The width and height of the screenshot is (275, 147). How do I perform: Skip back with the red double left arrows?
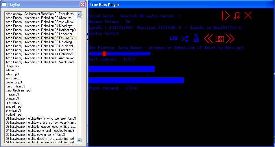208,39
